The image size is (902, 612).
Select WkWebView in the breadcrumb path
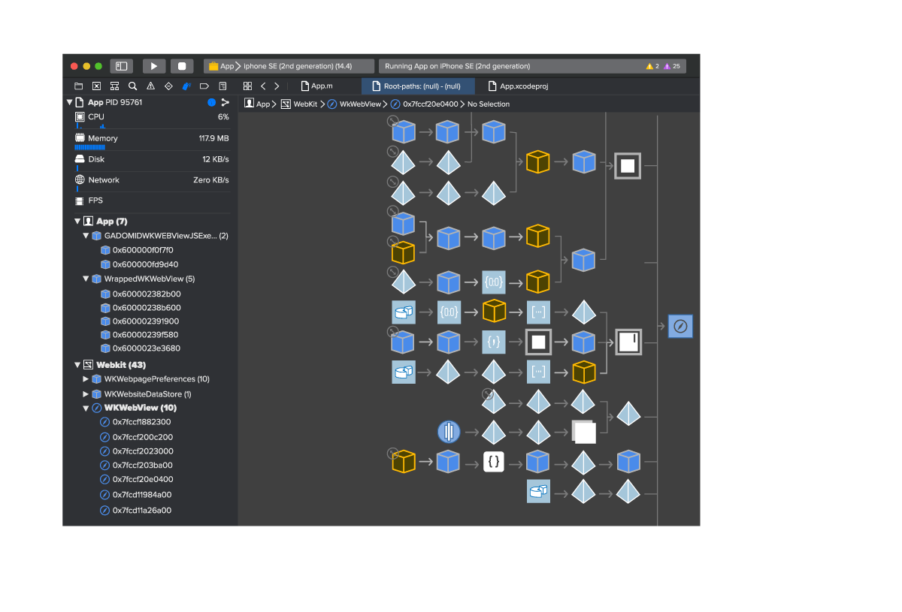360,104
